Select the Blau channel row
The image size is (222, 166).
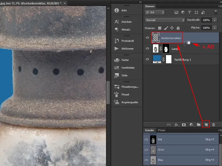[181, 160]
